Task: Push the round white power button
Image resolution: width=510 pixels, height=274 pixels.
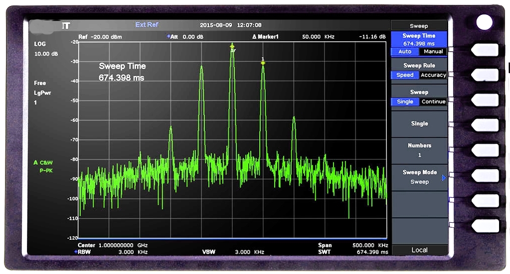Action: (484, 22)
